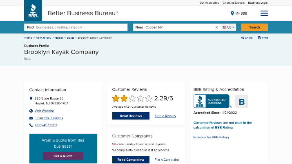Click the Share icon link
292x164 pixels.
coord(247,38)
